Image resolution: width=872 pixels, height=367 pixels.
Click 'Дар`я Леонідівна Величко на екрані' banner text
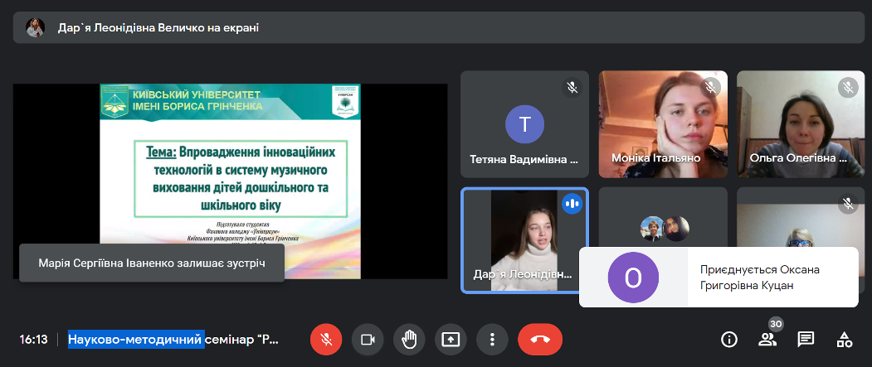[158, 28]
